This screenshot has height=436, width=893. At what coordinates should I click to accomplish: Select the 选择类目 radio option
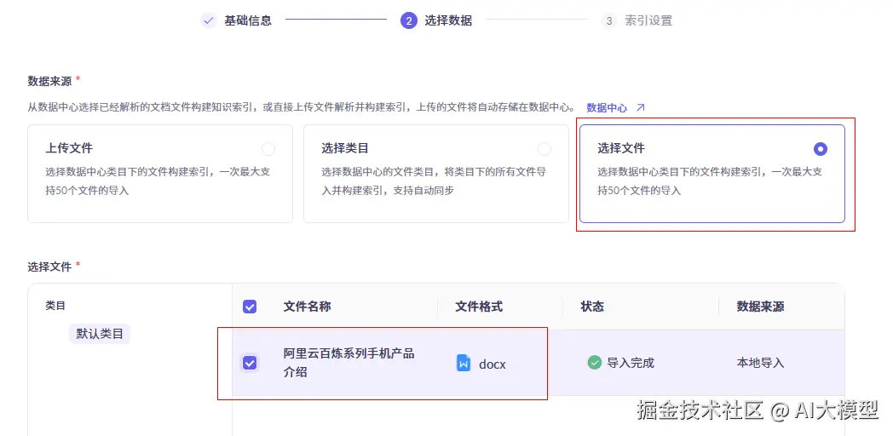(544, 149)
